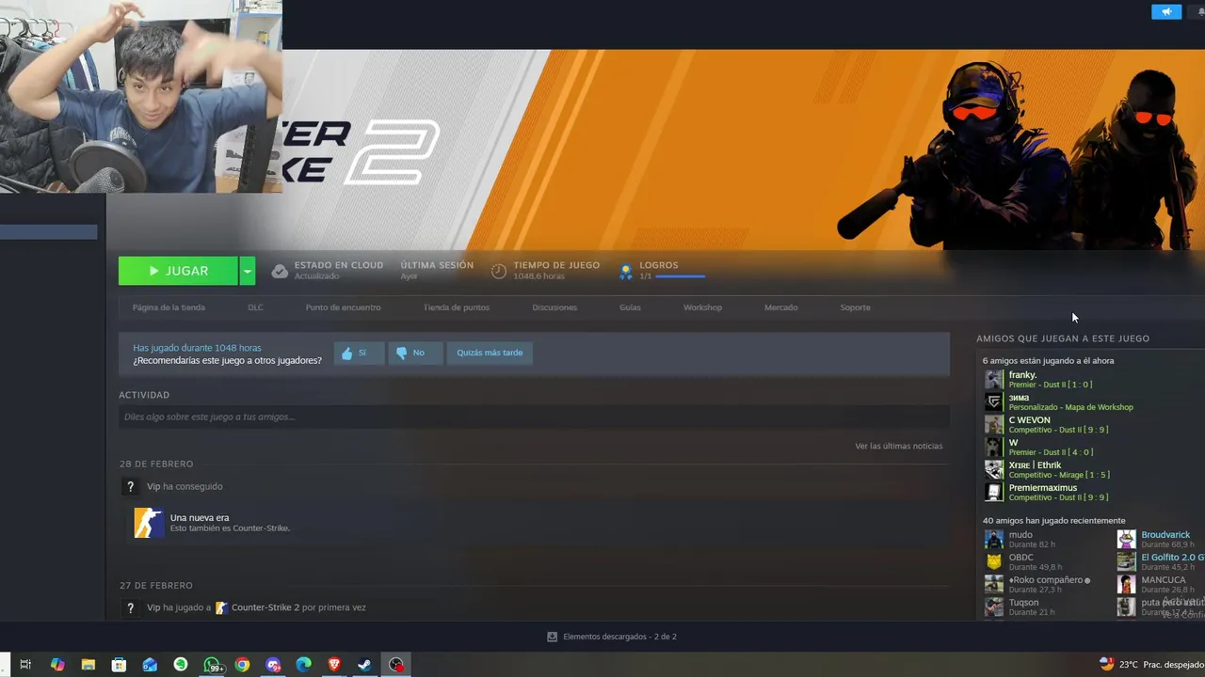
Task: Open franky.'s avatar in friends list
Action: [994, 380]
